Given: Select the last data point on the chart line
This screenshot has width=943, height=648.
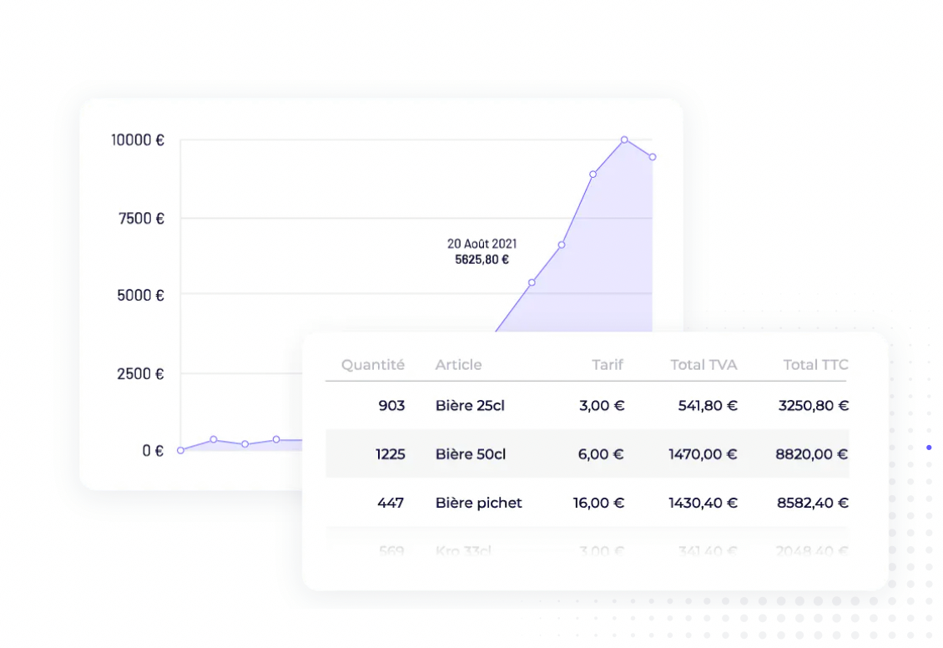Looking at the screenshot, I should point(653,157).
